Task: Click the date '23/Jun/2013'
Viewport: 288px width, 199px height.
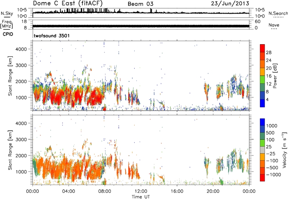Action: point(230,3)
